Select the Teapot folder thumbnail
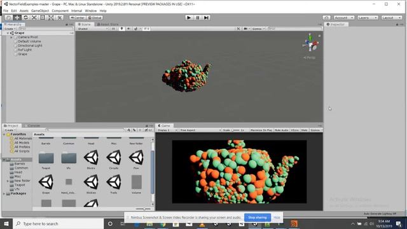Screen dimensions: 407x229 (x=46, y=158)
